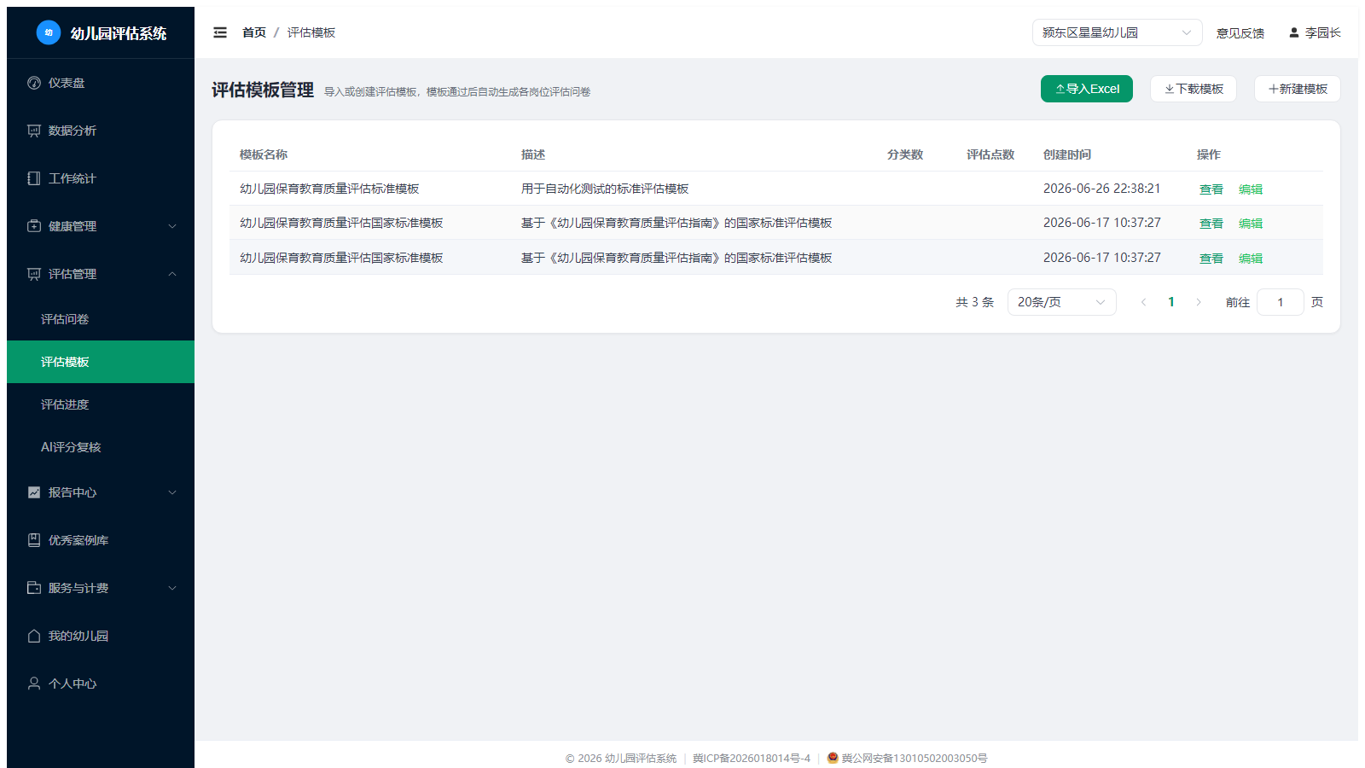
Task: Click 冀ICP备2026018014号-4 footer link
Action: click(752, 758)
